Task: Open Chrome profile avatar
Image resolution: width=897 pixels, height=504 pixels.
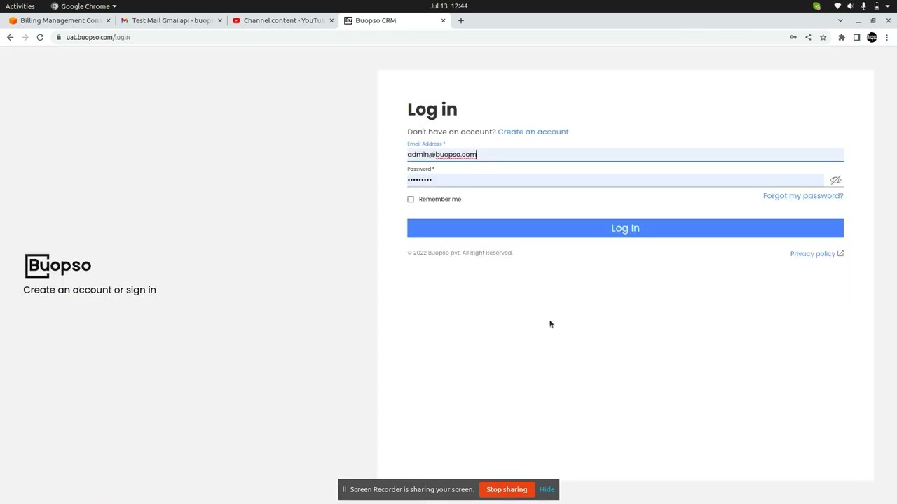Action: [872, 37]
